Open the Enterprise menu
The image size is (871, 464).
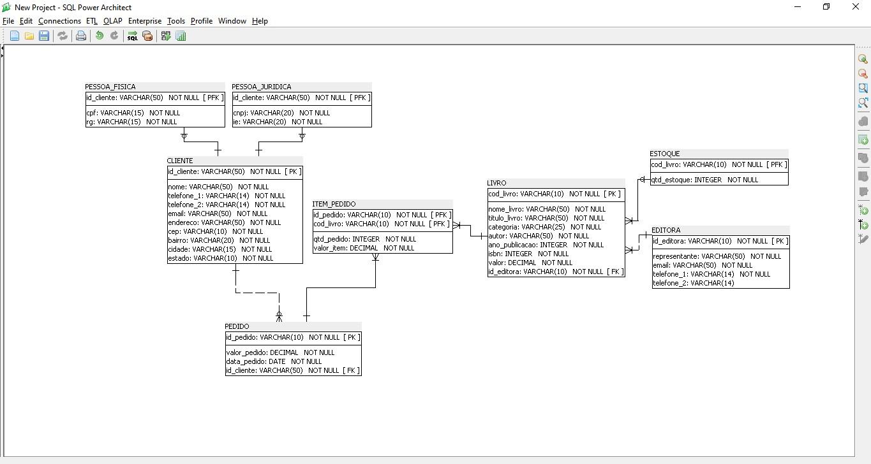tap(145, 21)
